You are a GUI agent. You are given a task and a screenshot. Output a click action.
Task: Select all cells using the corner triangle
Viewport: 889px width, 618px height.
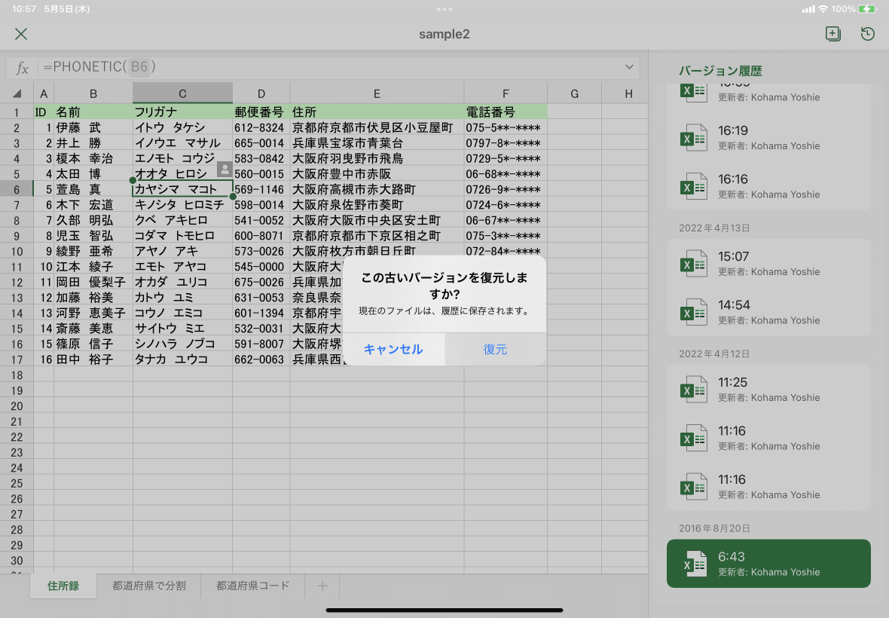tap(17, 92)
